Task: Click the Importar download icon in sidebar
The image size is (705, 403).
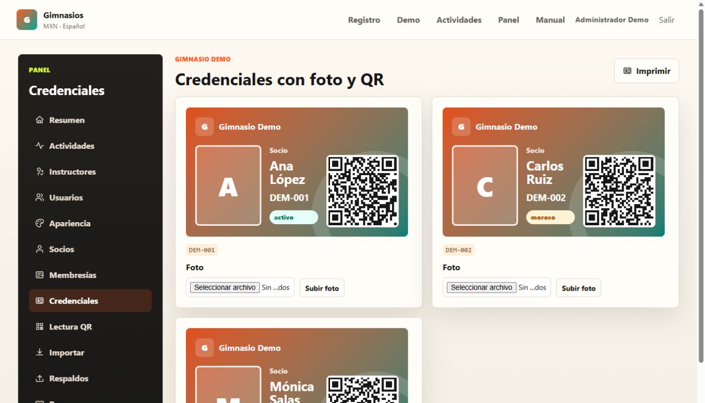Action: [x=40, y=353]
